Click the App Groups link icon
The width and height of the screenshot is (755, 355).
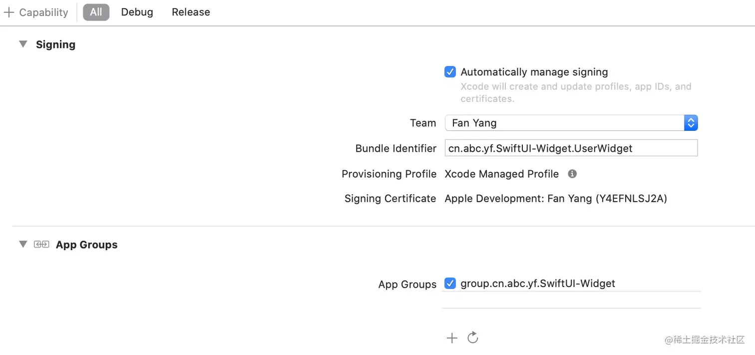tap(41, 245)
